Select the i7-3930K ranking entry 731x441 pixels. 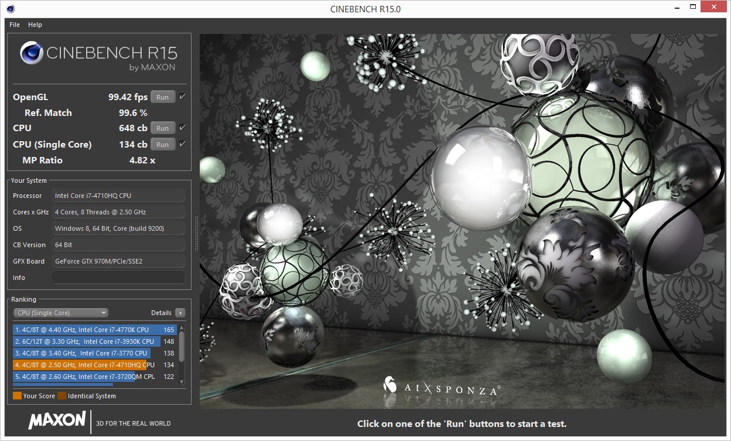click(x=94, y=341)
